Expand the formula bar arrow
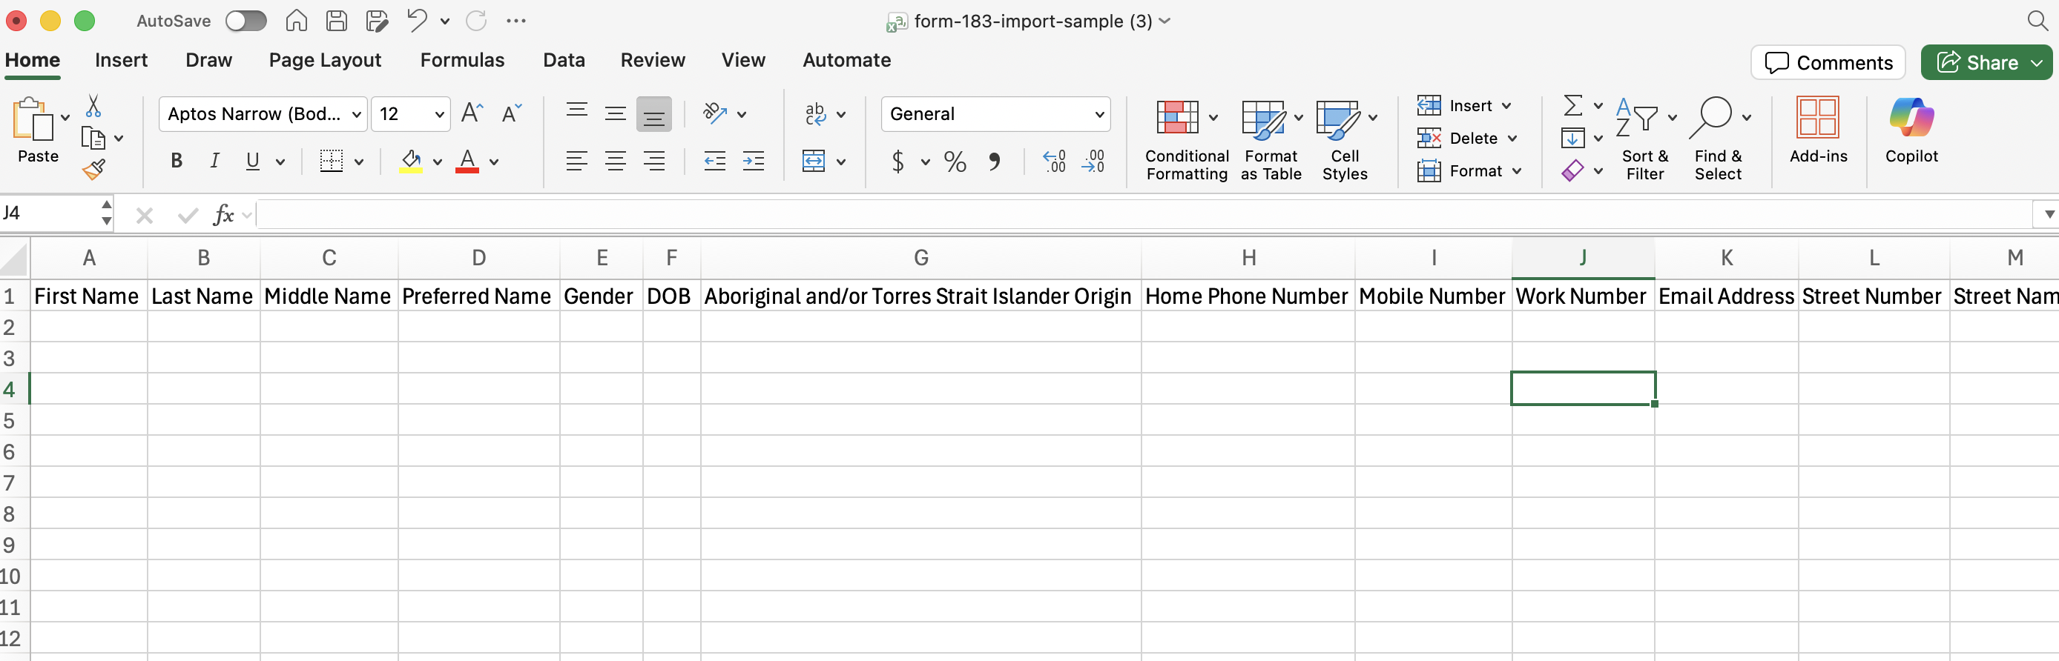This screenshot has height=661, width=2059. coord(2049,214)
